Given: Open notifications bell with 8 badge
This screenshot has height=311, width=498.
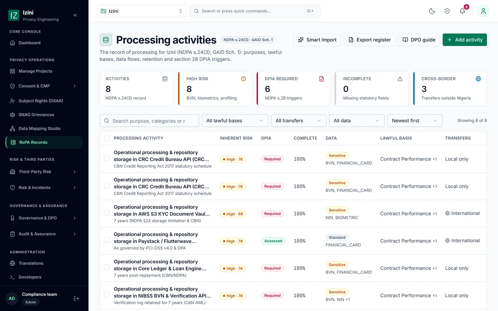Looking at the screenshot, I should point(463,11).
